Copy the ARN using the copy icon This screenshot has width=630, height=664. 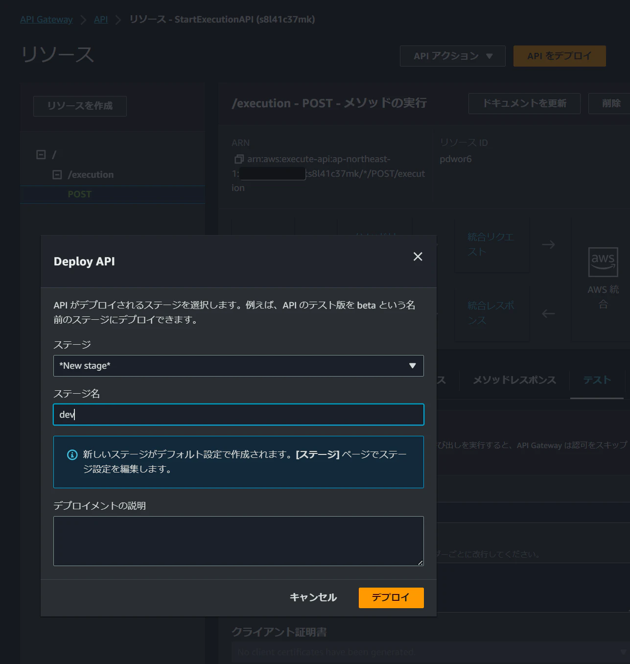239,159
